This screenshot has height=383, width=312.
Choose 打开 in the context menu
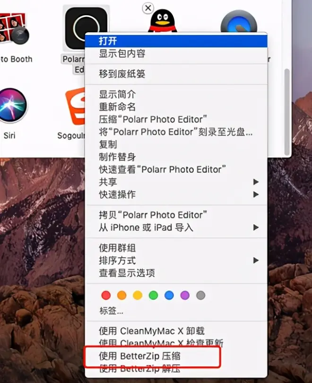click(176, 41)
